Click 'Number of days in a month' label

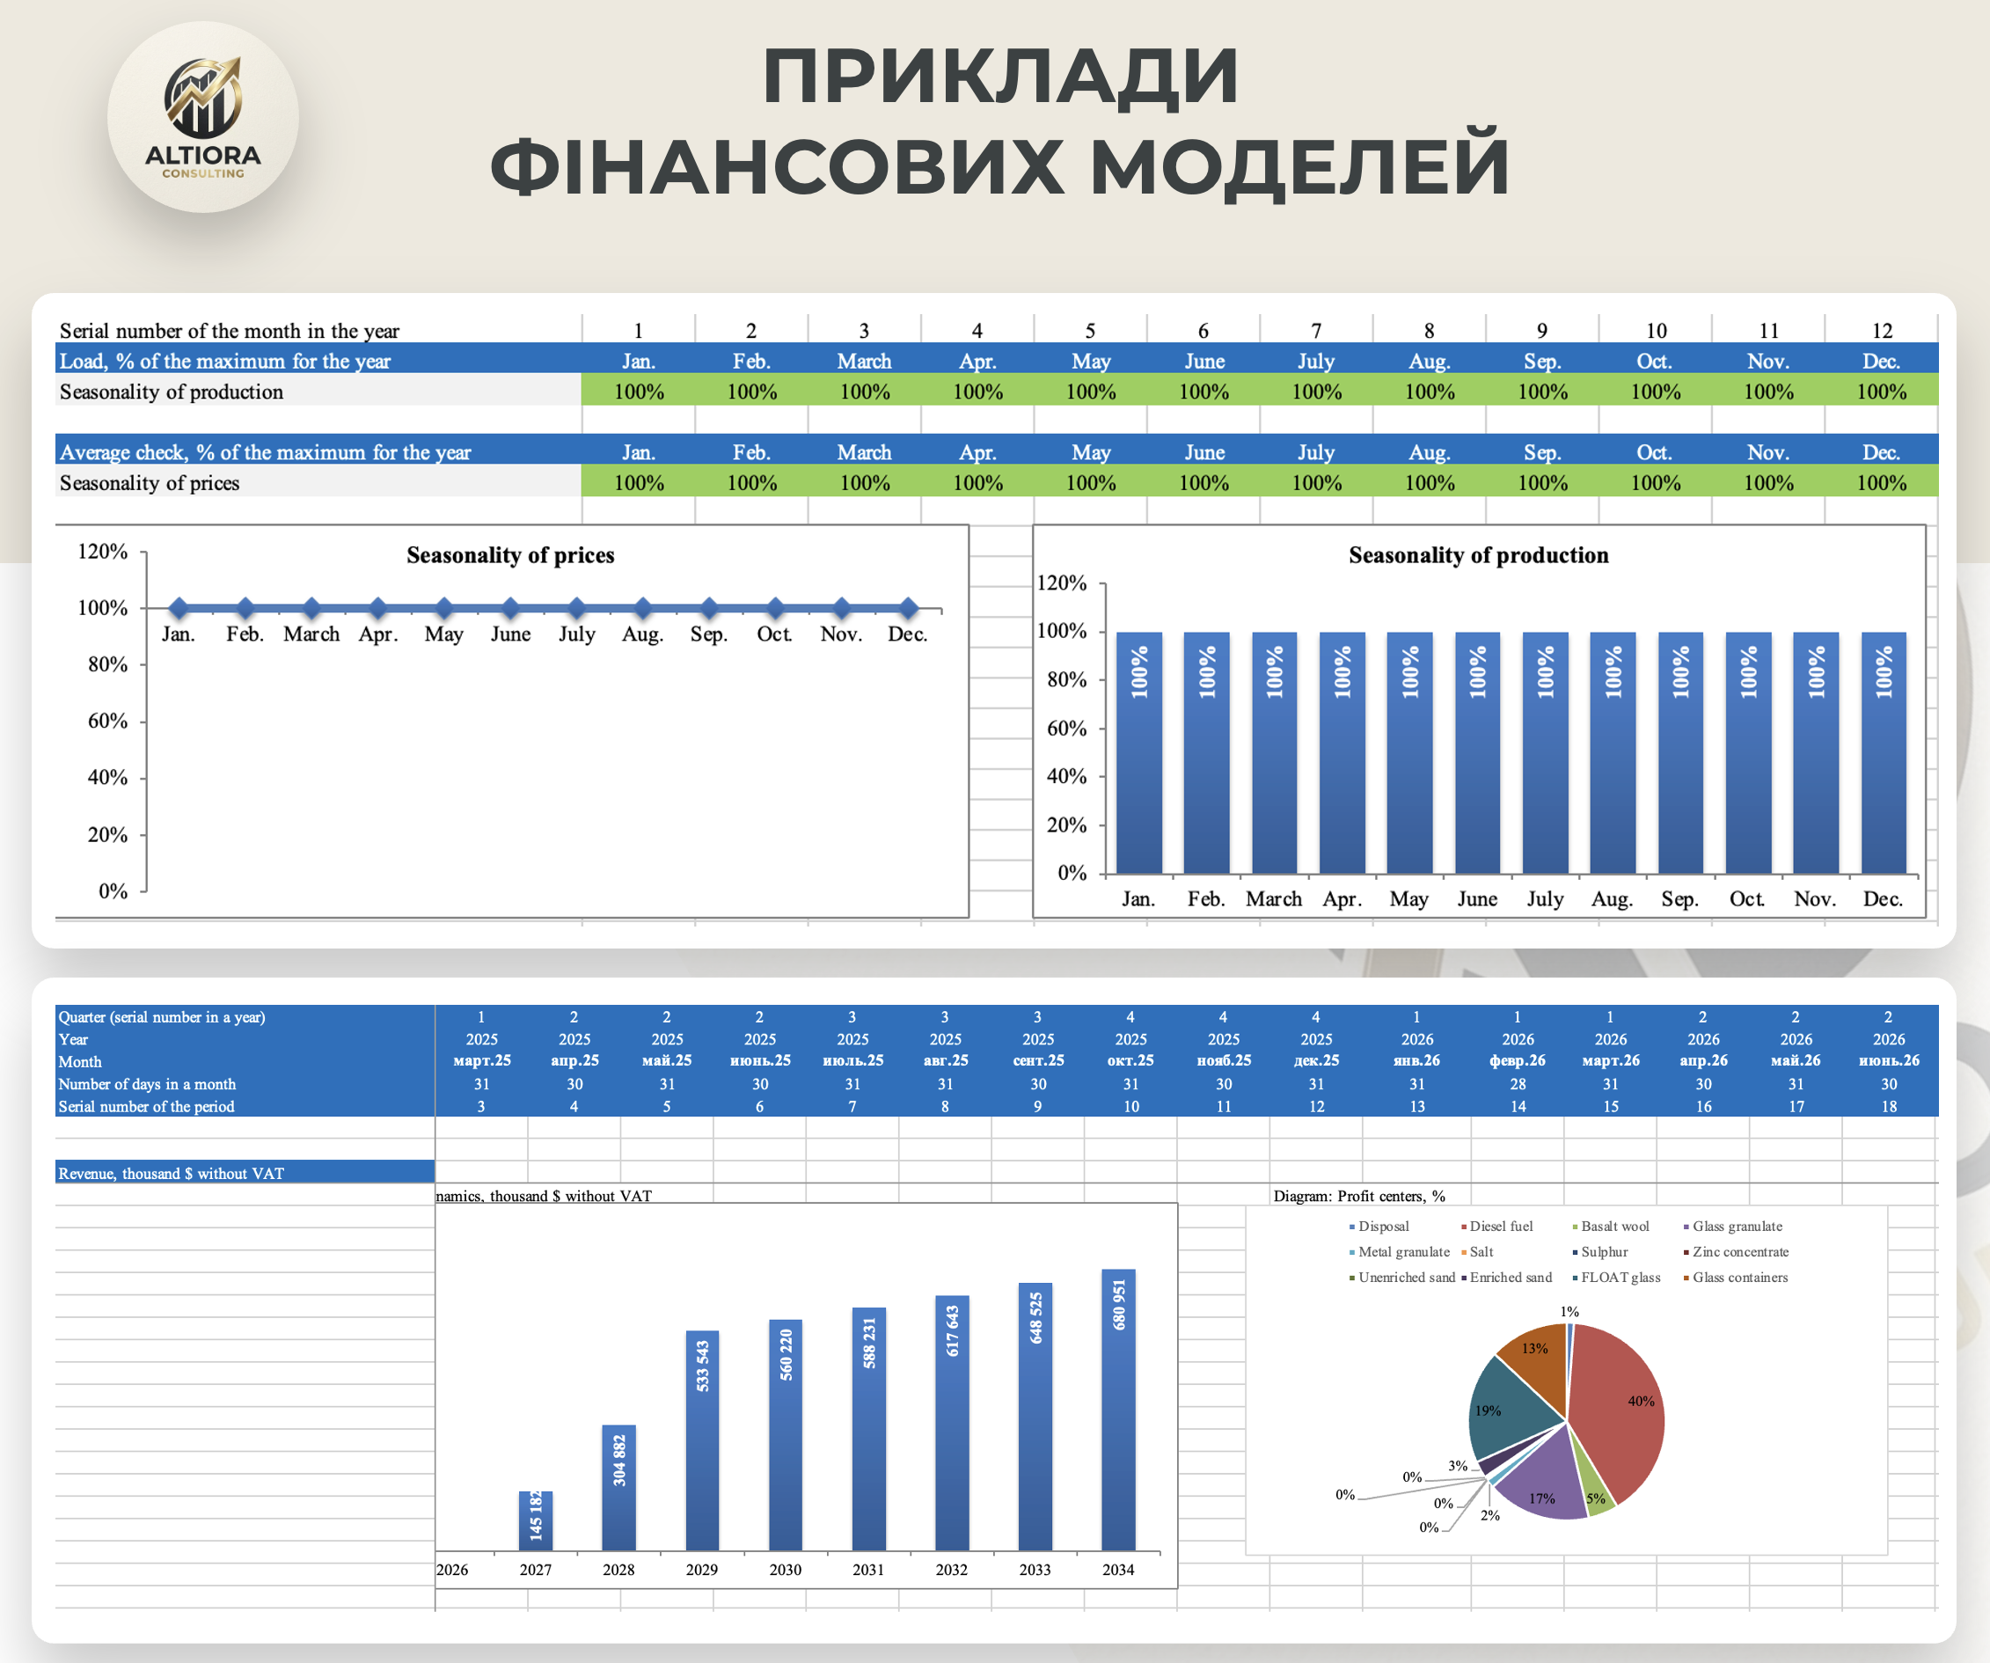147,1084
